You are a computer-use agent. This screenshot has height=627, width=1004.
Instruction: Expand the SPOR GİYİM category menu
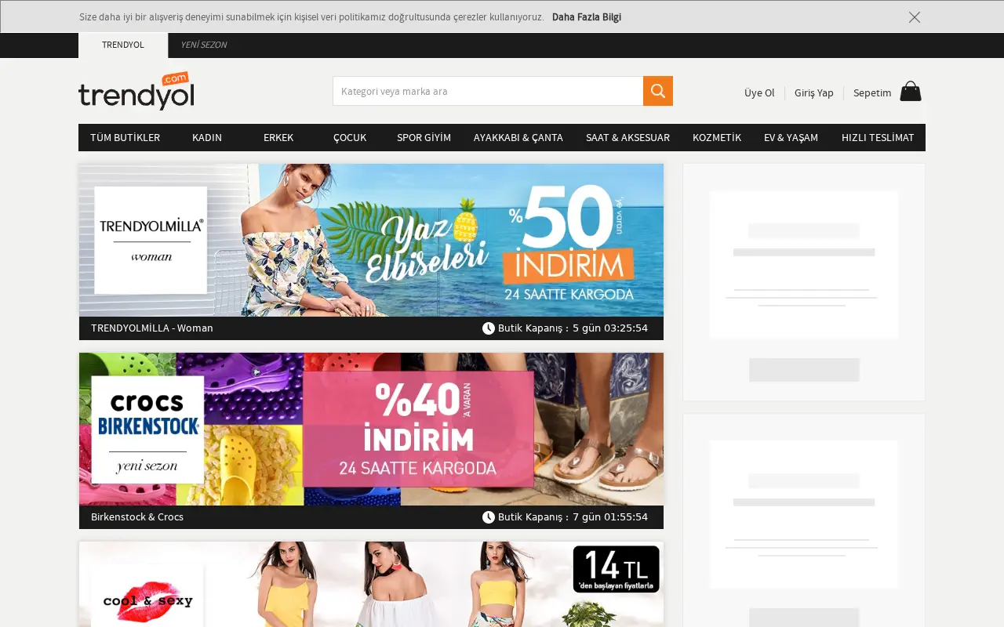424,137
